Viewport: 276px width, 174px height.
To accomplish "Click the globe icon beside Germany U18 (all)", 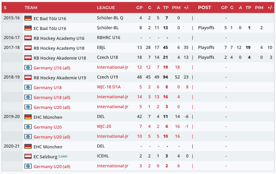I will [x=28, y=97].
